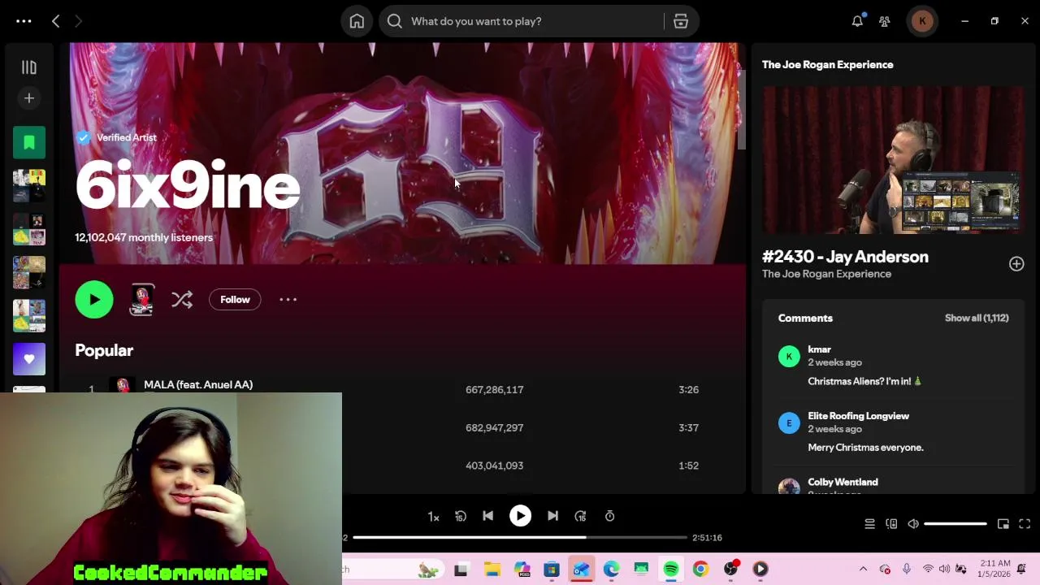This screenshot has width=1040, height=585.
Task: Open The Joe Rogan Experience show link under title
Action: click(x=826, y=274)
